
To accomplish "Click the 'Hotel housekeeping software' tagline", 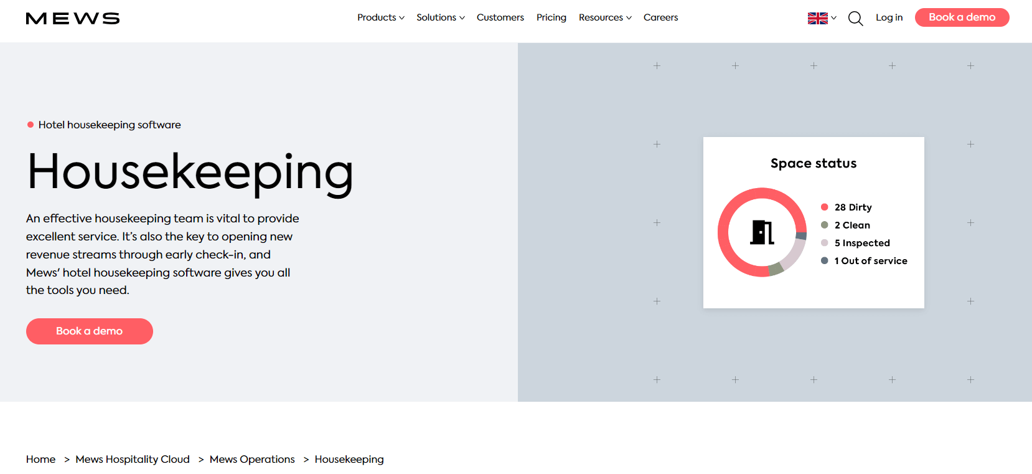I will pyautogui.click(x=110, y=125).
